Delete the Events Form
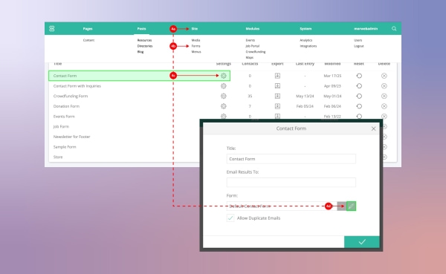The image size is (446, 274). tap(384, 117)
